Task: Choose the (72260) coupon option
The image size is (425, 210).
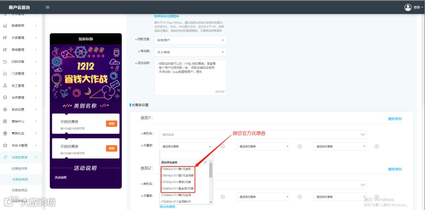Action: (x=184, y=201)
